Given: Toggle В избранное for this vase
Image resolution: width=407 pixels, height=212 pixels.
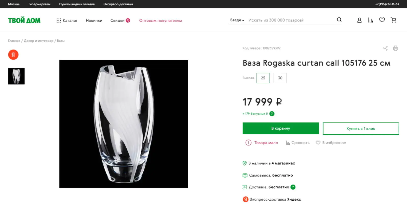Looking at the screenshot, I should [331, 143].
